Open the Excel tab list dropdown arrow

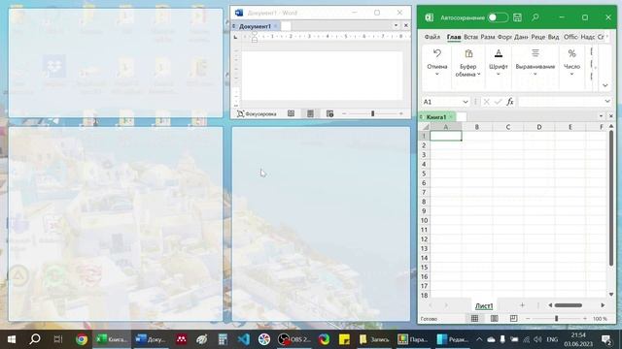click(601, 116)
